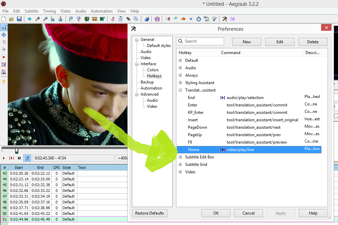Click the video seek bar thumb
The width and height of the screenshot is (338, 225).
pyautogui.click(x=17, y=150)
